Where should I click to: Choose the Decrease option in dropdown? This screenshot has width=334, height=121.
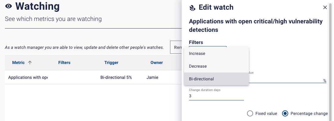click(216, 66)
